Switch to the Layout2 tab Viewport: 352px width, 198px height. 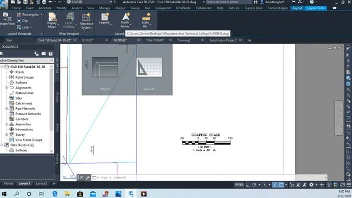click(x=42, y=184)
